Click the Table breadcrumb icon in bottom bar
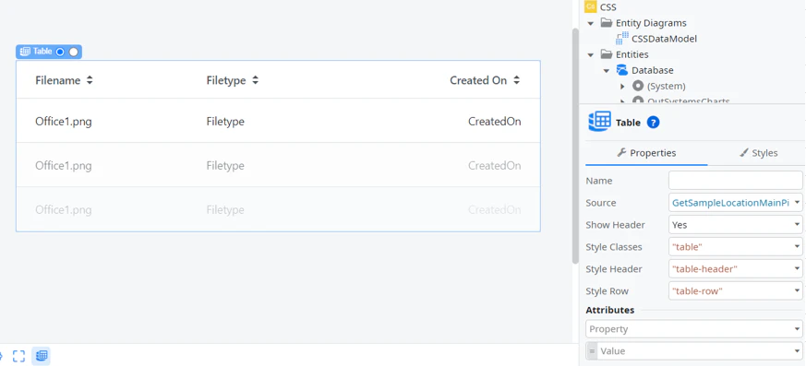 tap(42, 356)
